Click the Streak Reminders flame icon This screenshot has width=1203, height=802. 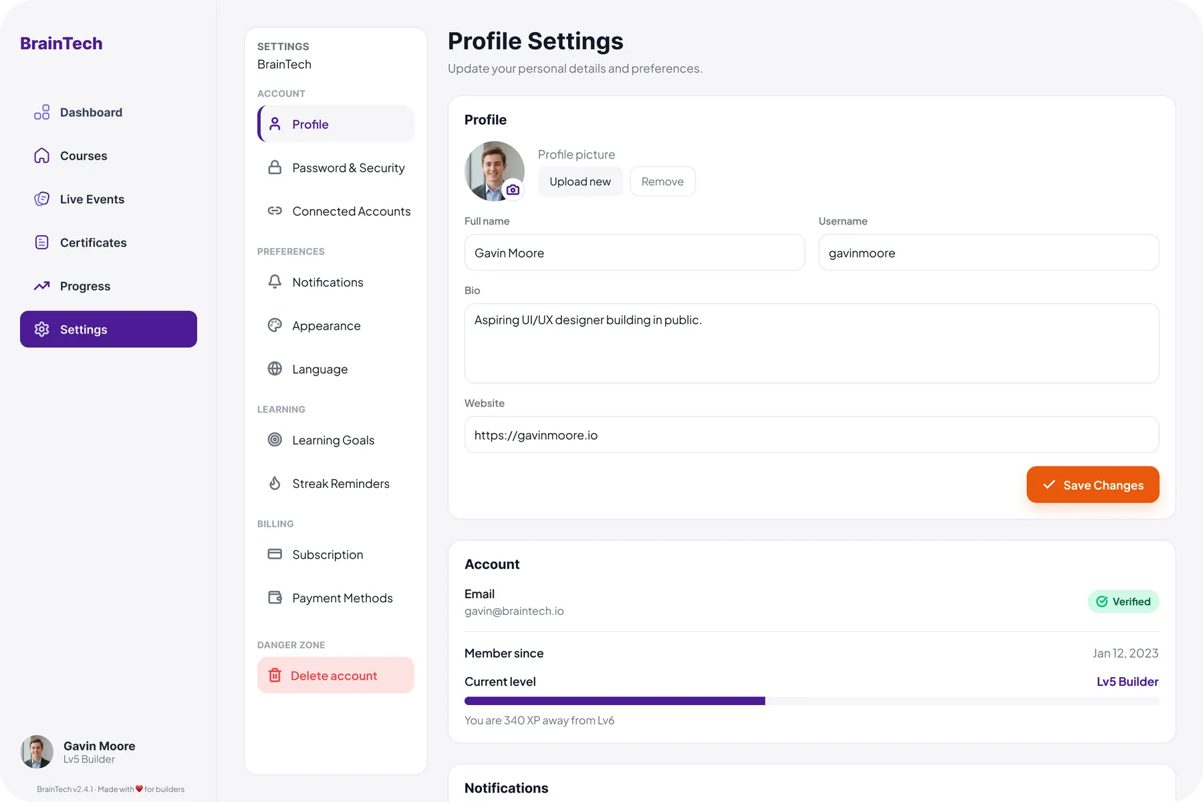coord(275,483)
